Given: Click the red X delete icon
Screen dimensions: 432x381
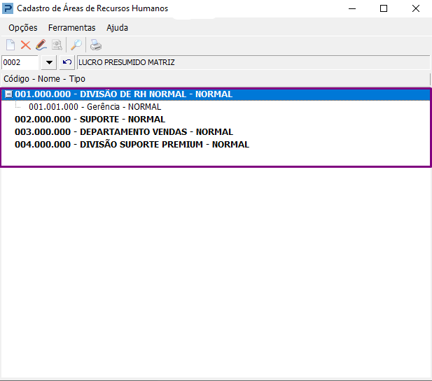Looking at the screenshot, I should (x=26, y=45).
